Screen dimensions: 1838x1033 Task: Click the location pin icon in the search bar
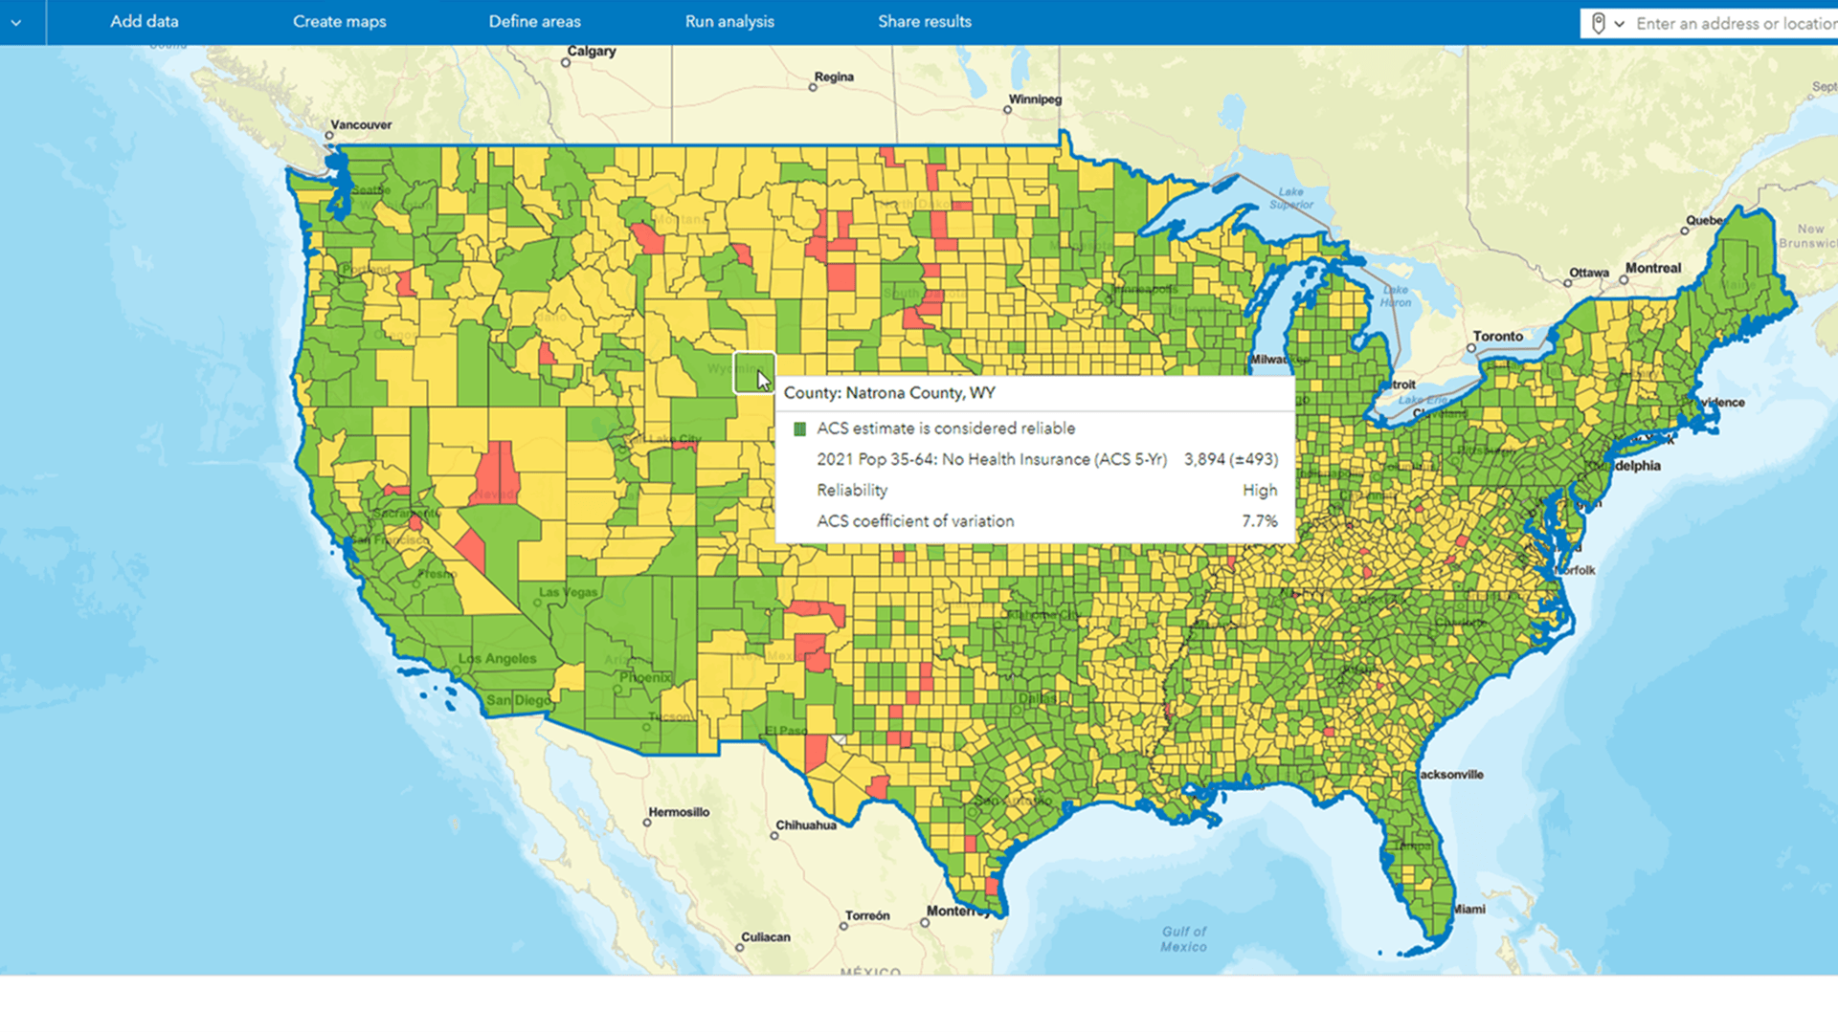coord(1597,23)
